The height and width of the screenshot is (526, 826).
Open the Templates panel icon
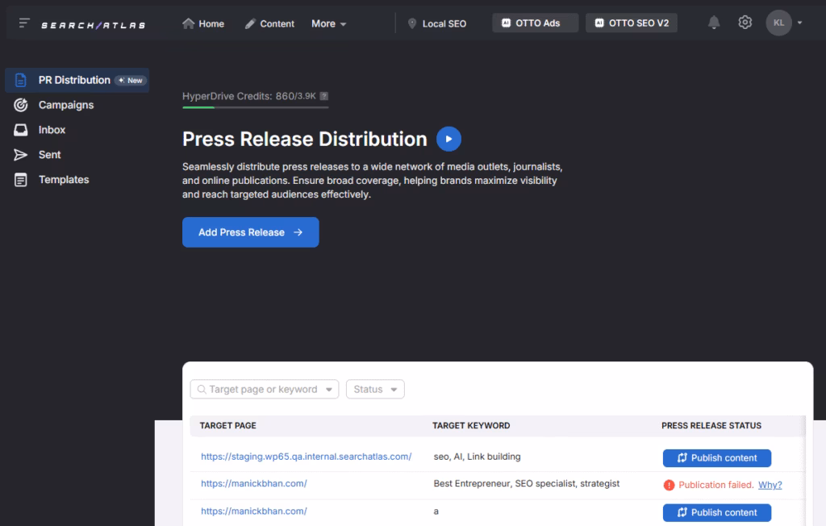coord(22,179)
